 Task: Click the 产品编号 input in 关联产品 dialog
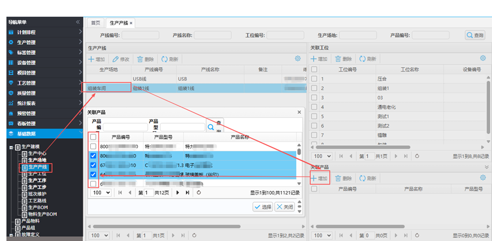click(x=125, y=127)
